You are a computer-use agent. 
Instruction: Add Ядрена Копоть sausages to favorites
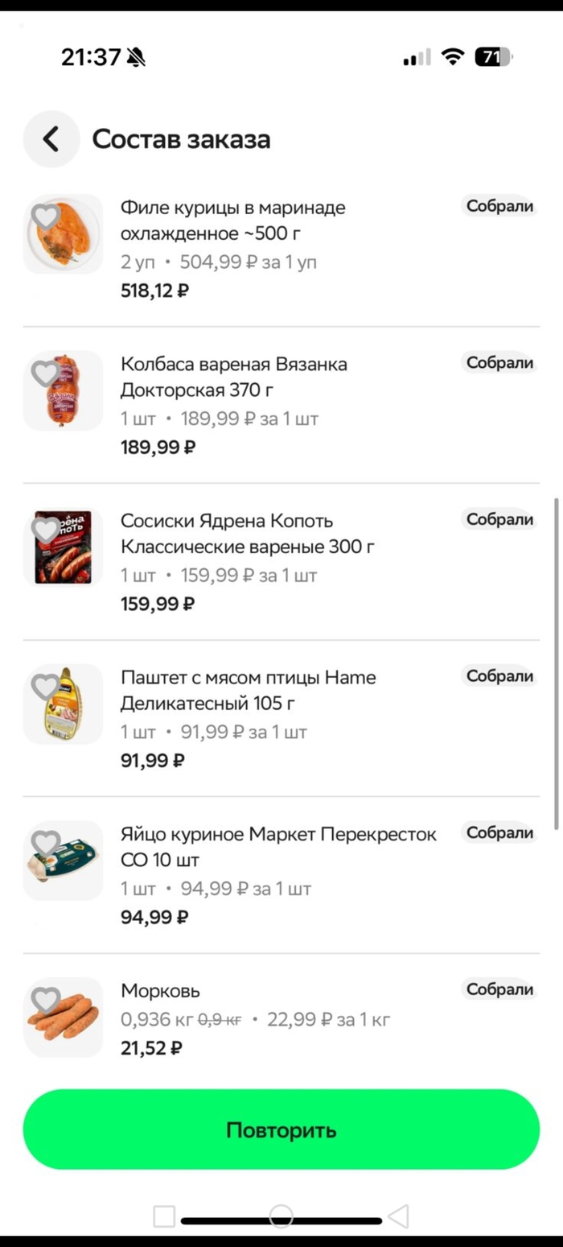coord(45,529)
